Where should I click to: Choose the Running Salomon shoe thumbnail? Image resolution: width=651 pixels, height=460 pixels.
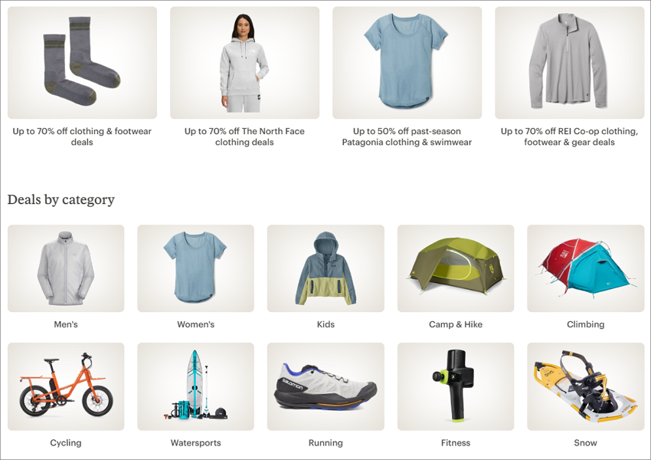325,386
